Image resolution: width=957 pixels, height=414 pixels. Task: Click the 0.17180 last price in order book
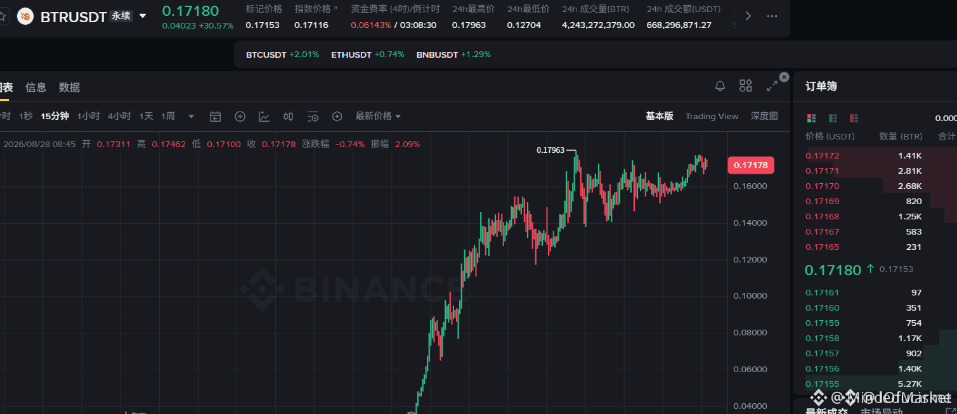(x=833, y=270)
